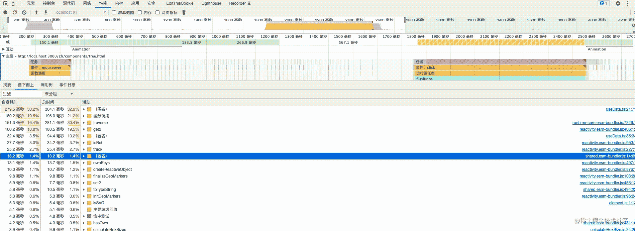The width and height of the screenshot is (635, 231).
Task: Select the toTypeString row
Action: pyautogui.click(x=317, y=190)
